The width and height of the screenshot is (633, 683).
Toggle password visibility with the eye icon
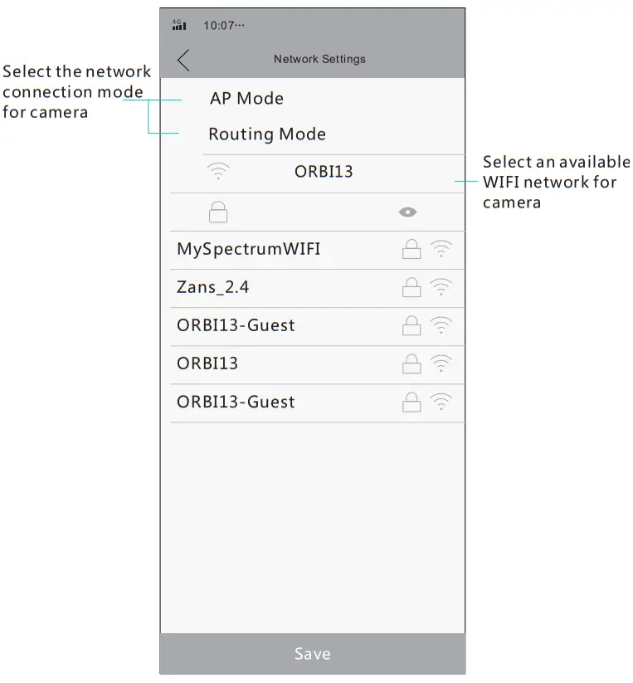click(x=407, y=212)
